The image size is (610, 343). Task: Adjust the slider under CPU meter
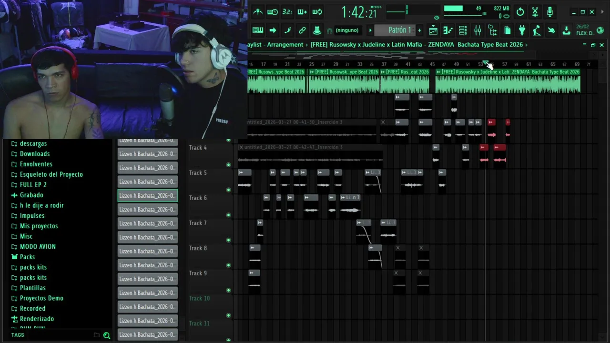(465, 14)
